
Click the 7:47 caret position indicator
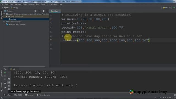tap(156, 98)
